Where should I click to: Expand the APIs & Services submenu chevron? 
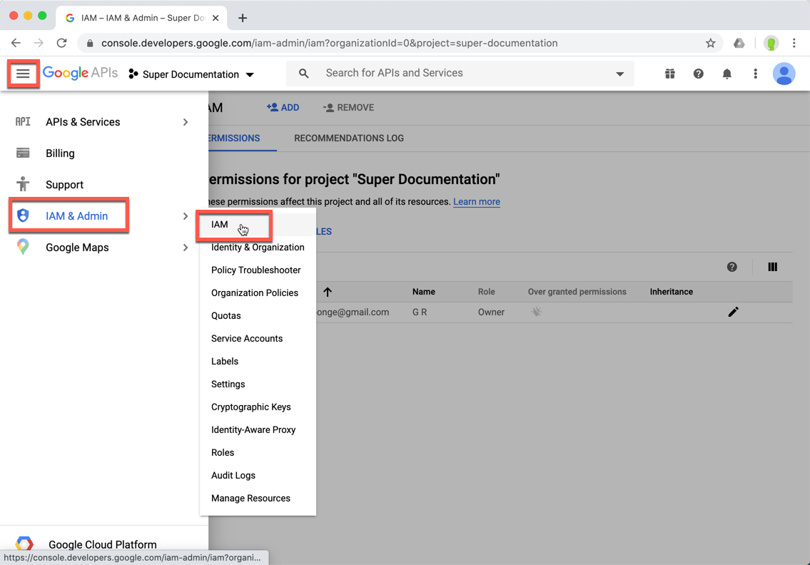pos(186,122)
